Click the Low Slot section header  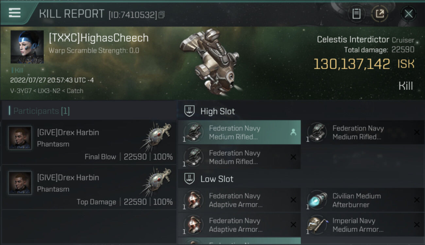[x=217, y=179]
